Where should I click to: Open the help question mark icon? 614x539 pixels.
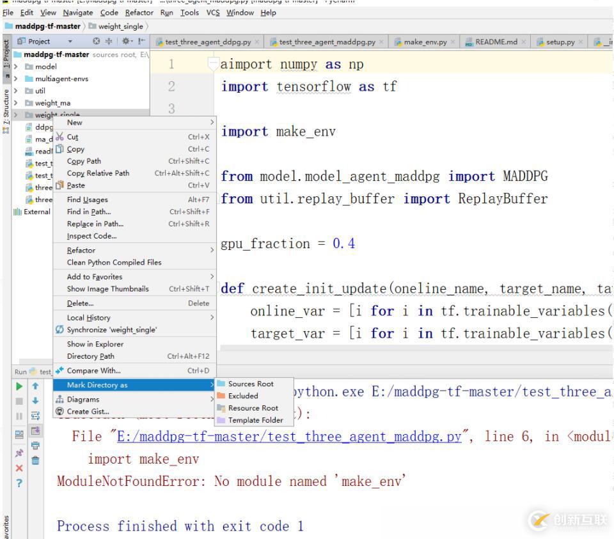tap(20, 483)
